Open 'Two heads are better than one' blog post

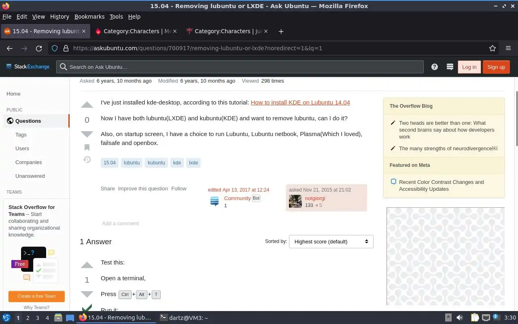point(446,130)
